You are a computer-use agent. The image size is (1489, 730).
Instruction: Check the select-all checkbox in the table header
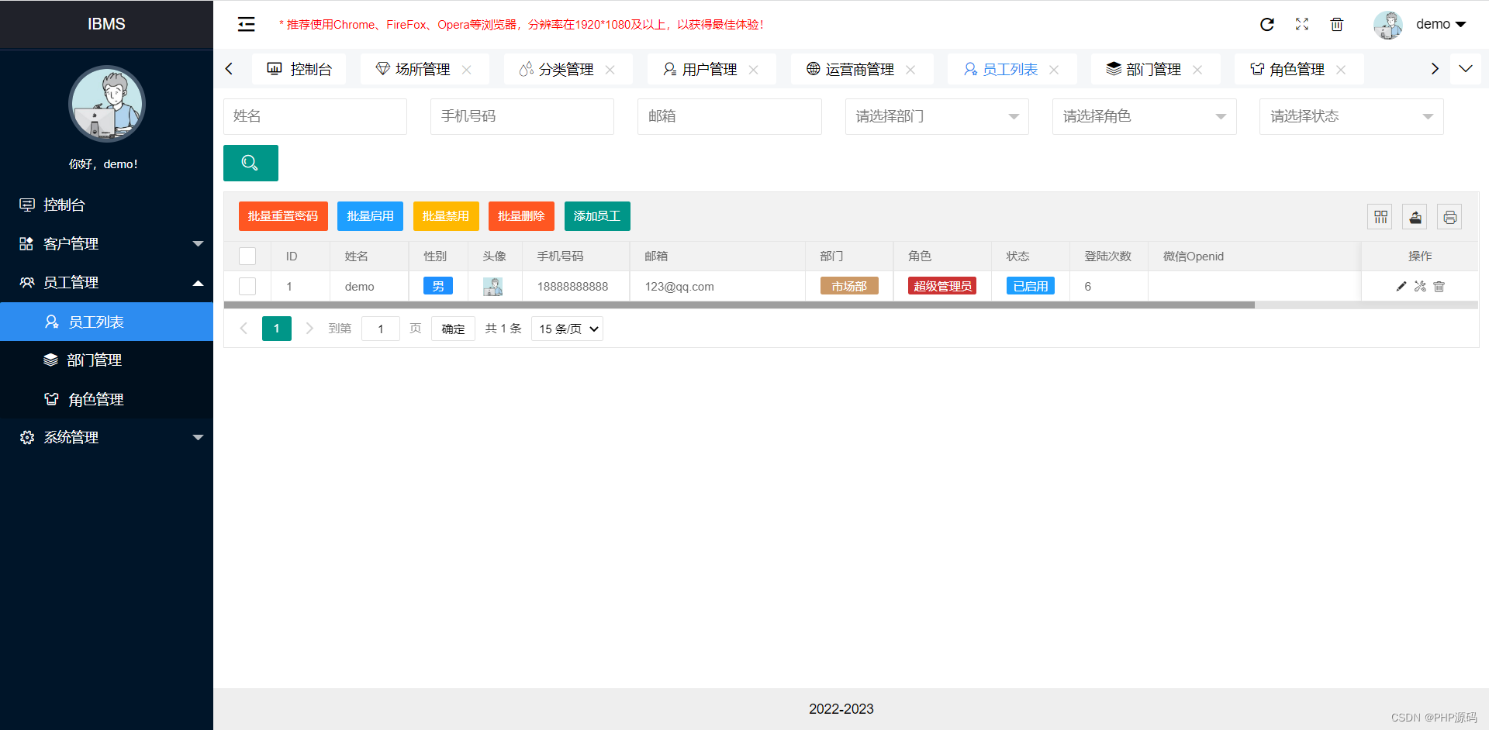pos(247,257)
